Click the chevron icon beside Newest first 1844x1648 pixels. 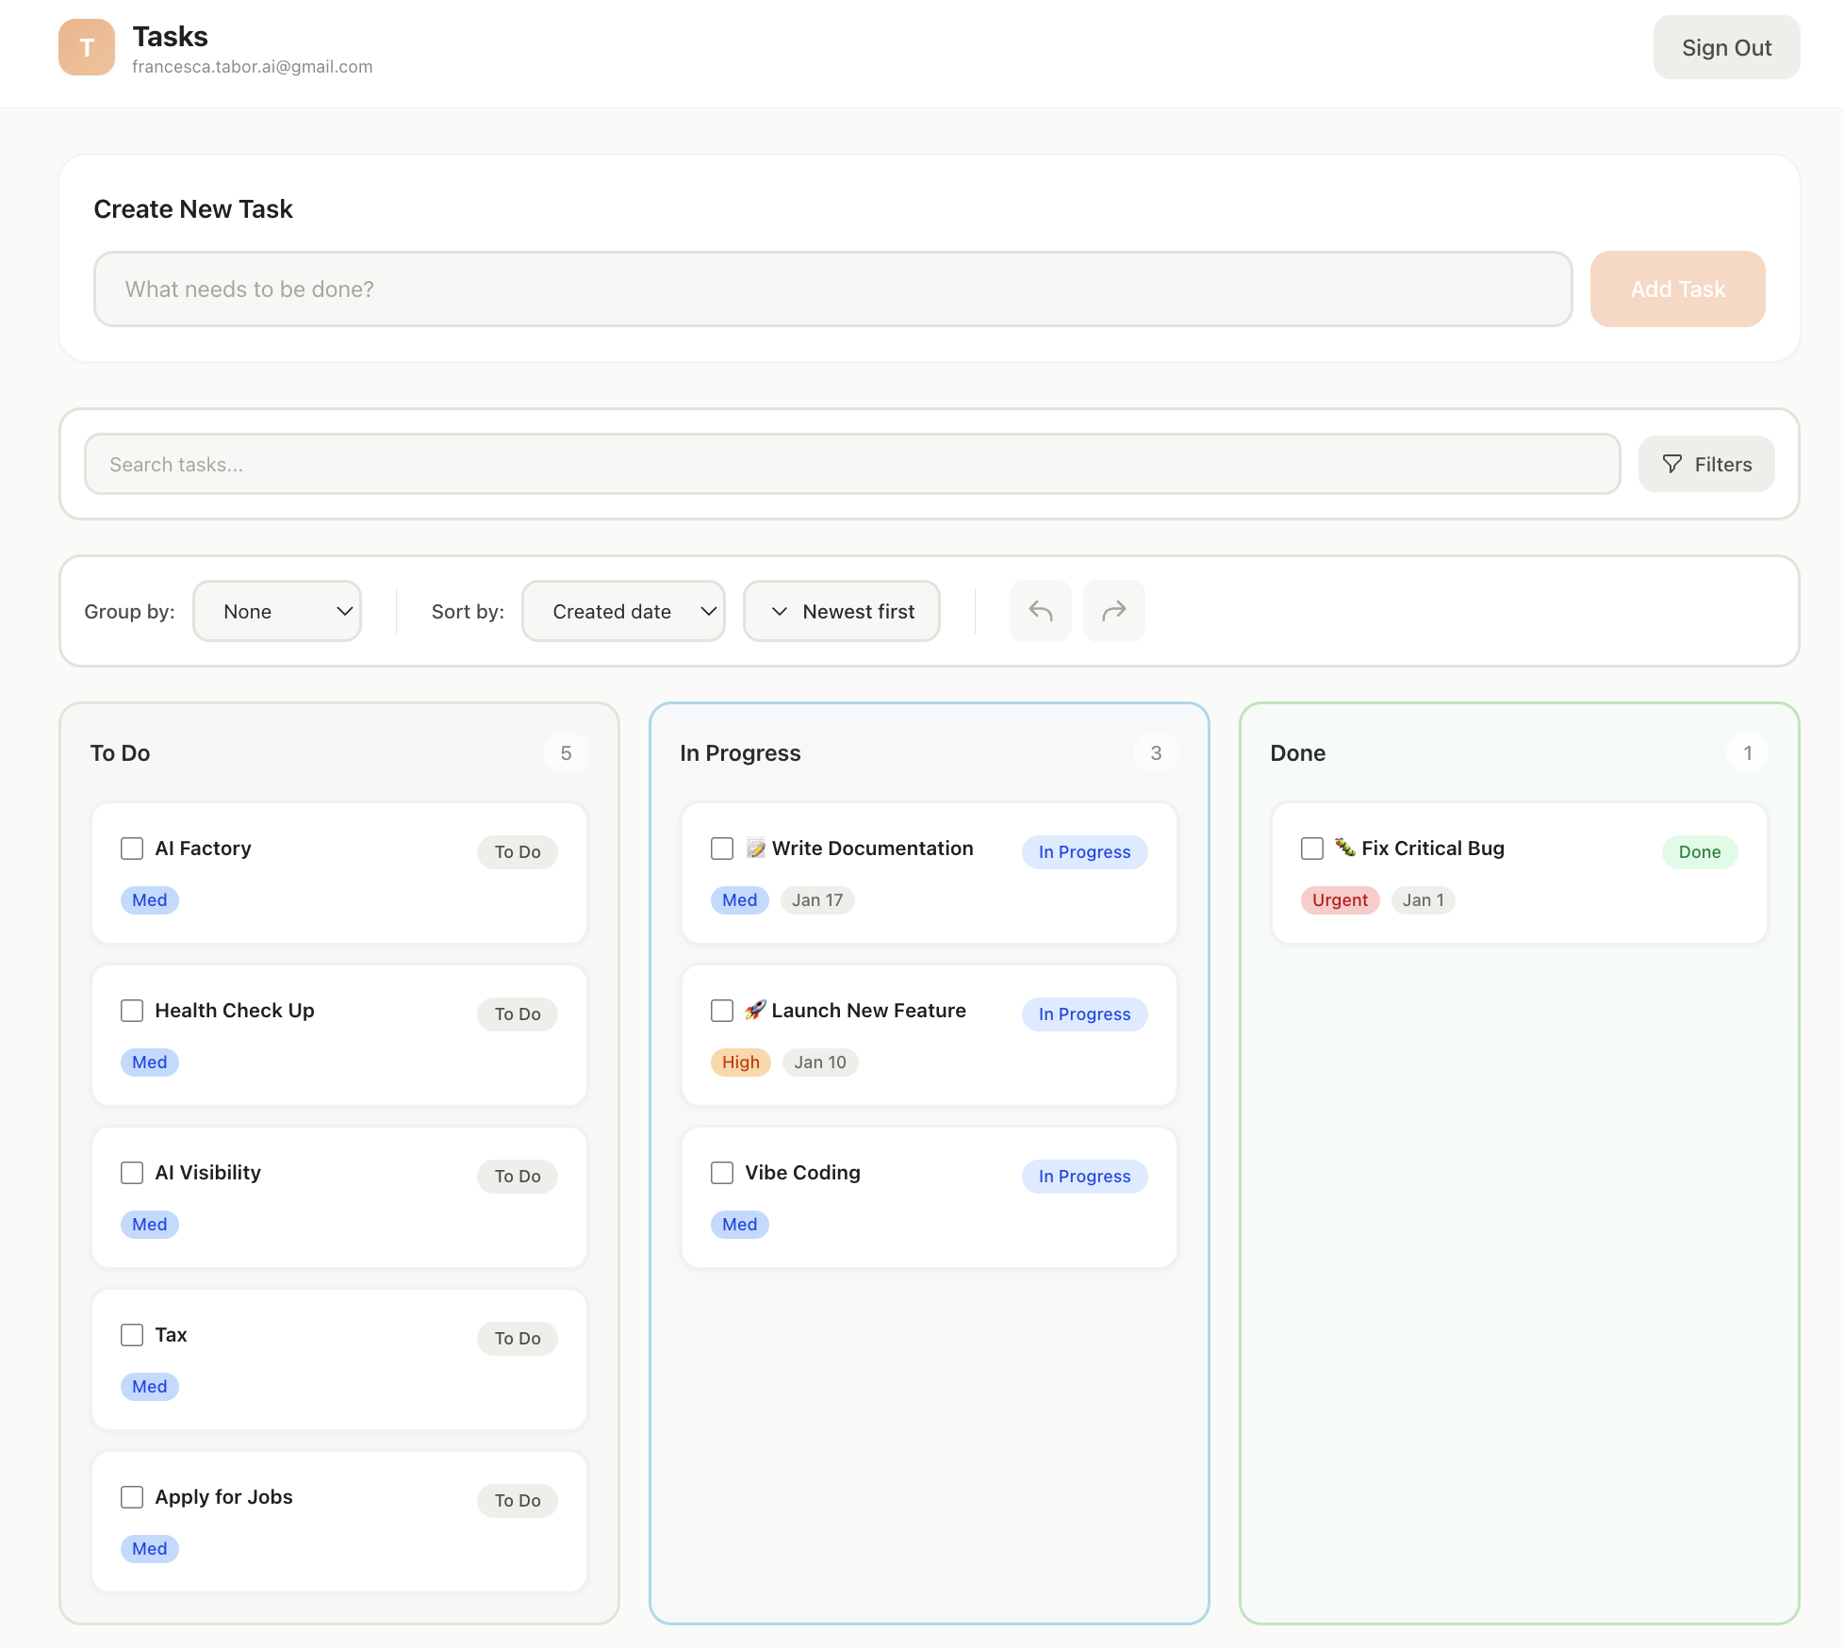[x=780, y=611]
